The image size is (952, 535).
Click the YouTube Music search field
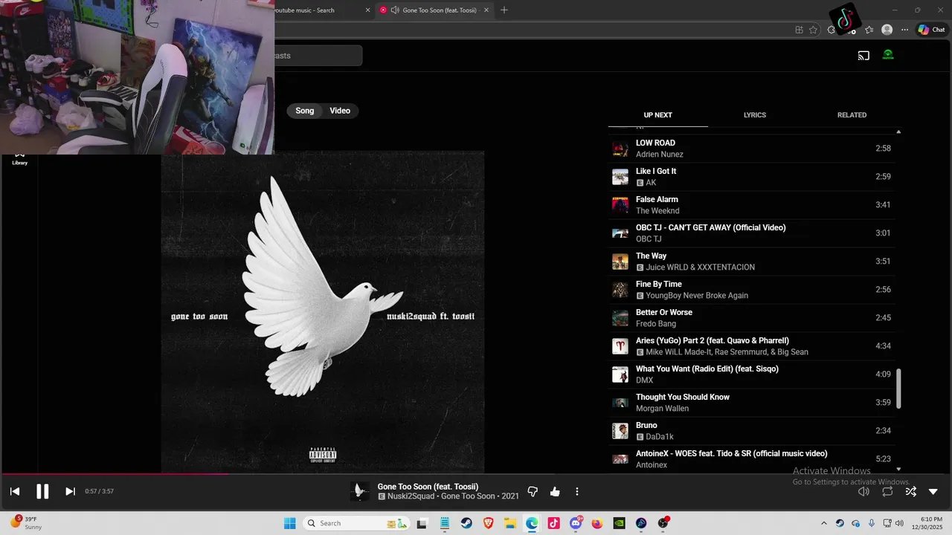pos(318,56)
